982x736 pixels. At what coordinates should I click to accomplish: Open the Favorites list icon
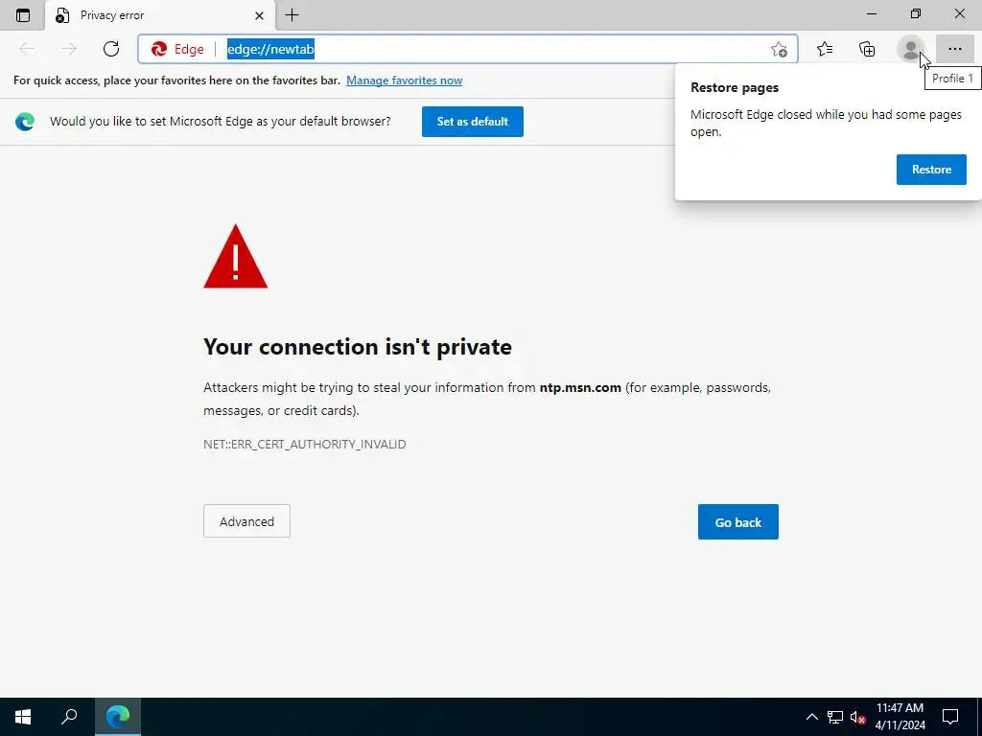(x=825, y=49)
